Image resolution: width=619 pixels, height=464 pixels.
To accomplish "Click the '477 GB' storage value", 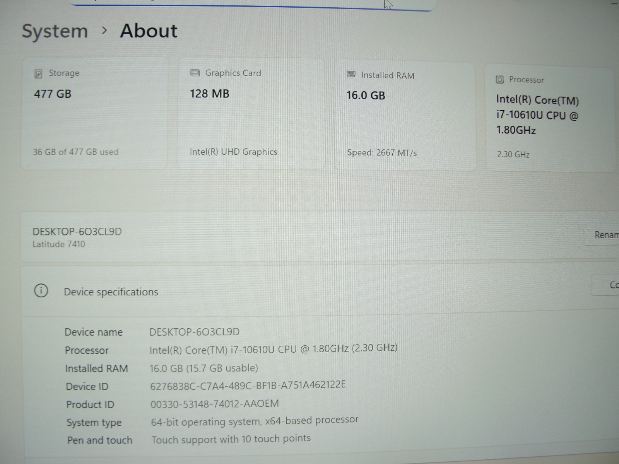I will click(53, 94).
